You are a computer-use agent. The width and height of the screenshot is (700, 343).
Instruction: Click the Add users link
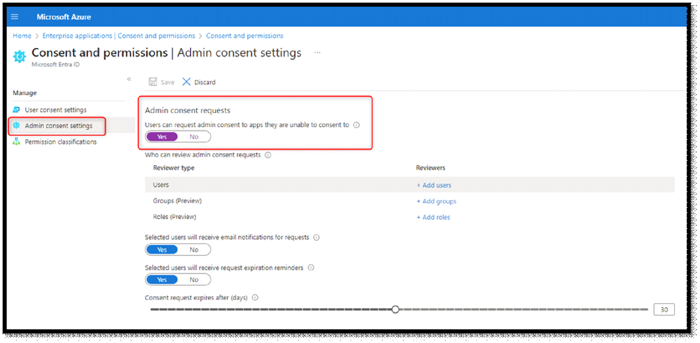[434, 185]
